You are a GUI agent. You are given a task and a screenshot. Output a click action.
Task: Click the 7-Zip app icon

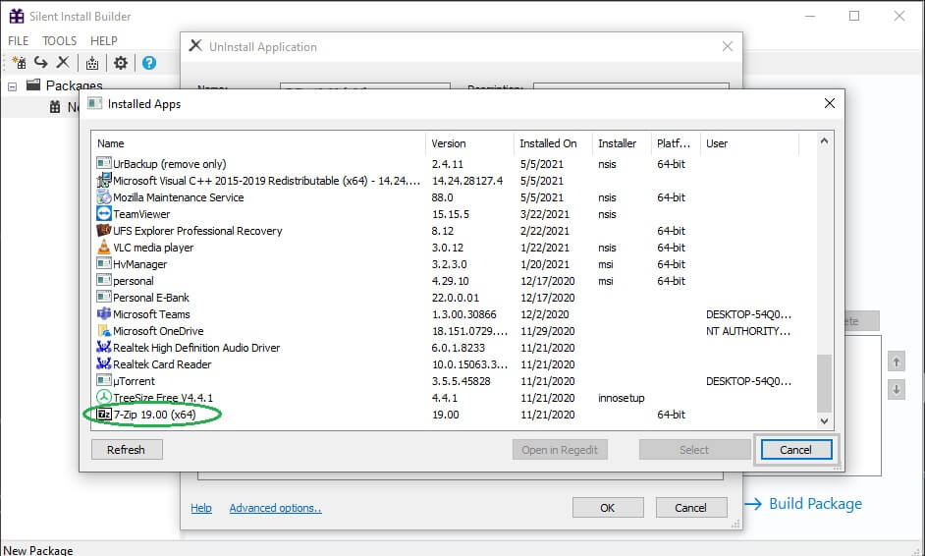click(x=104, y=414)
